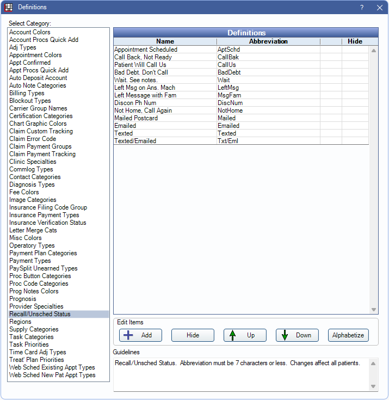
Task: Select Web Sched New Pat Appt Types
Action: [52, 375]
